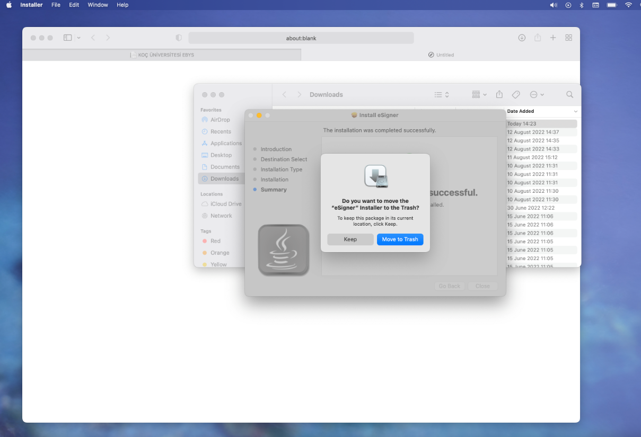Click the Safari address bar

click(301, 38)
